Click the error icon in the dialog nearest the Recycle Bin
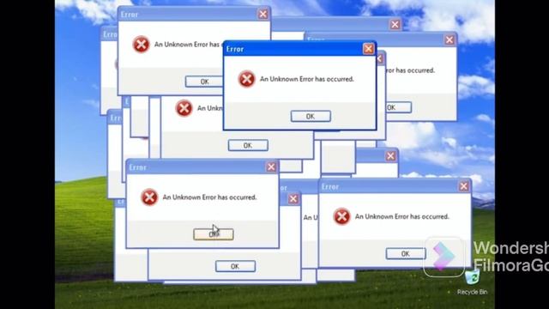The width and height of the screenshot is (549, 309). (x=341, y=216)
